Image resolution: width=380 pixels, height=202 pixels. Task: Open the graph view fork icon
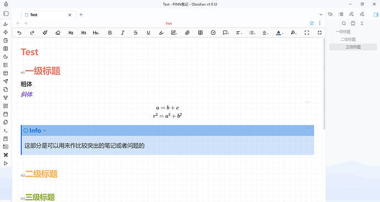[6, 98]
